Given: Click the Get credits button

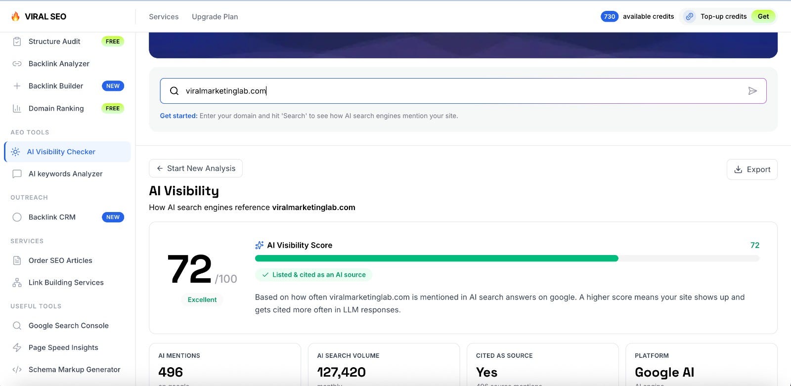Looking at the screenshot, I should pos(763,16).
